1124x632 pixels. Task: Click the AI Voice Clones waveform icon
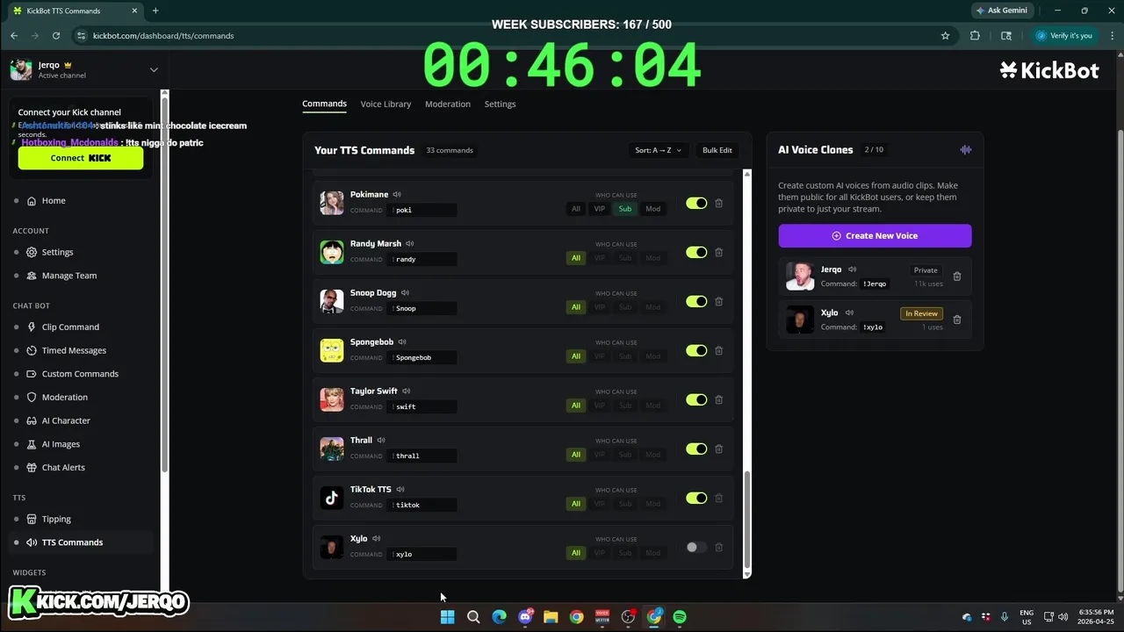click(x=965, y=150)
